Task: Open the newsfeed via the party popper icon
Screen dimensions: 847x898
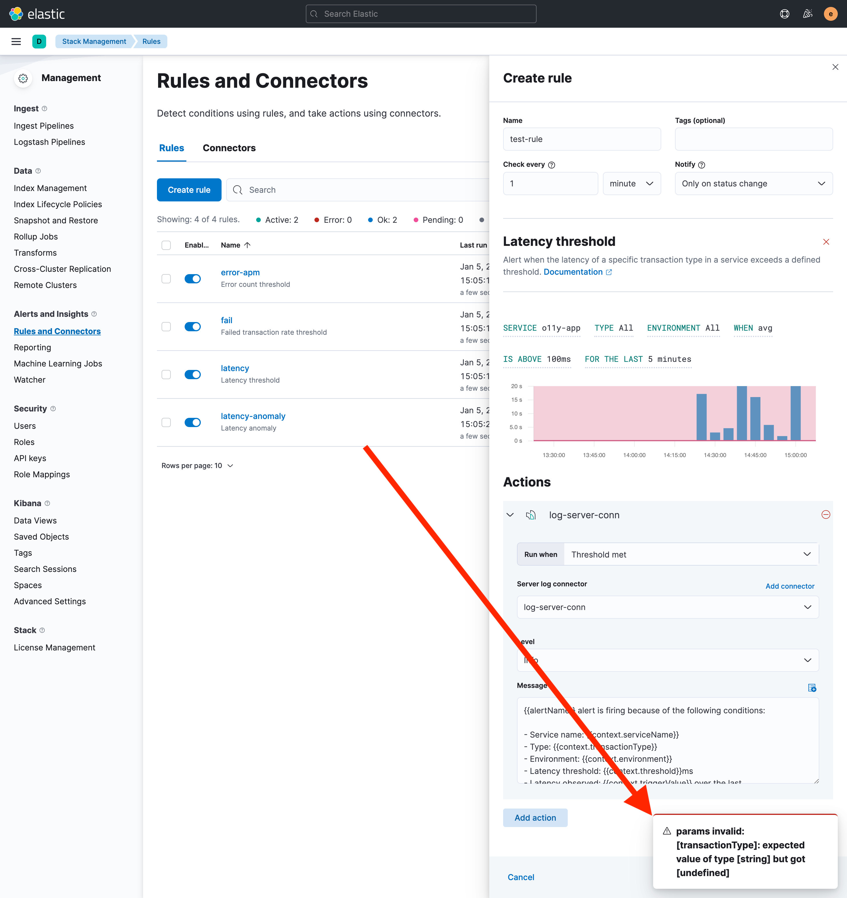Action: 808,14
